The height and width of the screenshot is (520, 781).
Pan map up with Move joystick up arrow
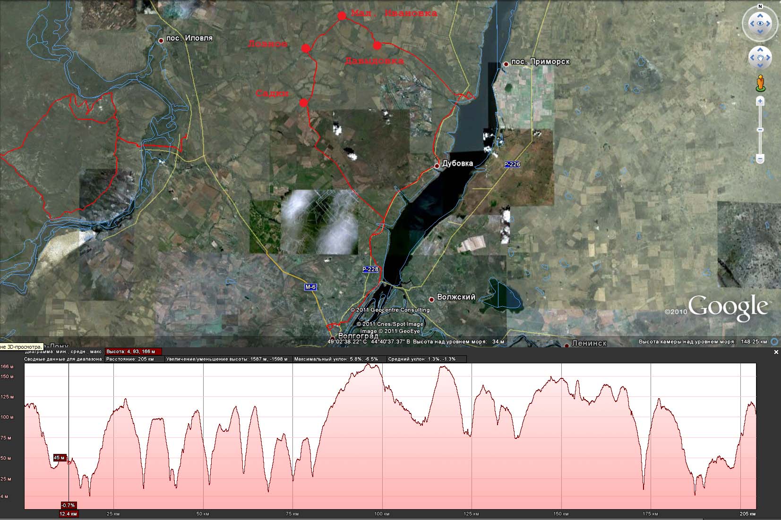(x=760, y=50)
